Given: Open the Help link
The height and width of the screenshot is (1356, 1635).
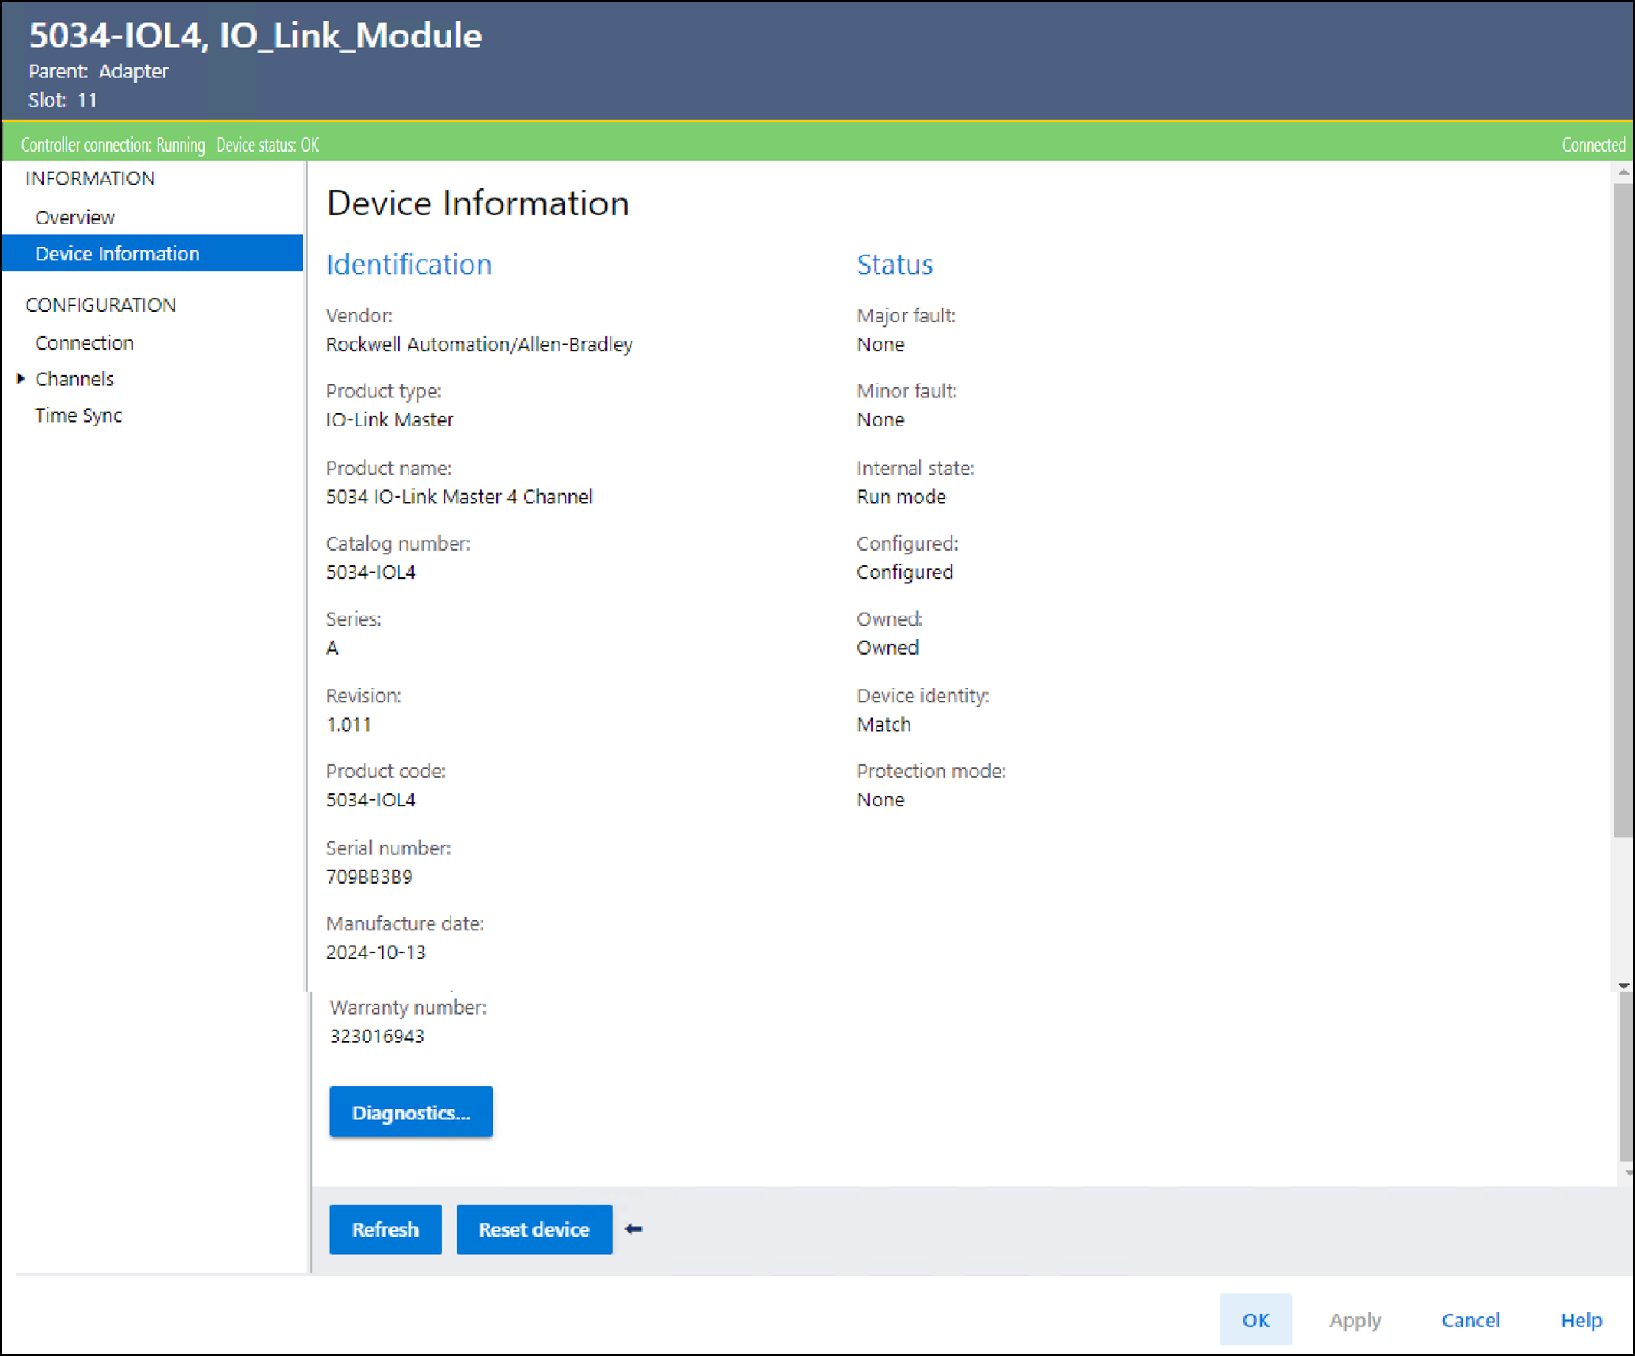Looking at the screenshot, I should 1581,1320.
